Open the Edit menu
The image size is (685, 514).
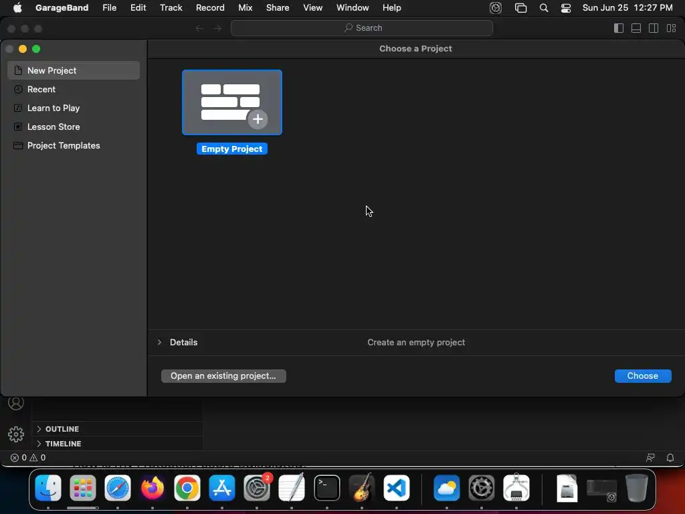tap(138, 7)
